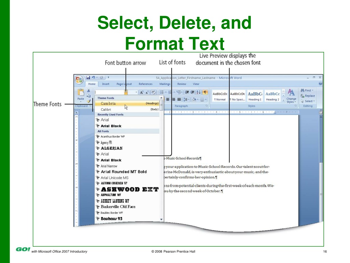Click the Center alignment icon
The width and height of the screenshot is (350, 263).
coord(167,99)
